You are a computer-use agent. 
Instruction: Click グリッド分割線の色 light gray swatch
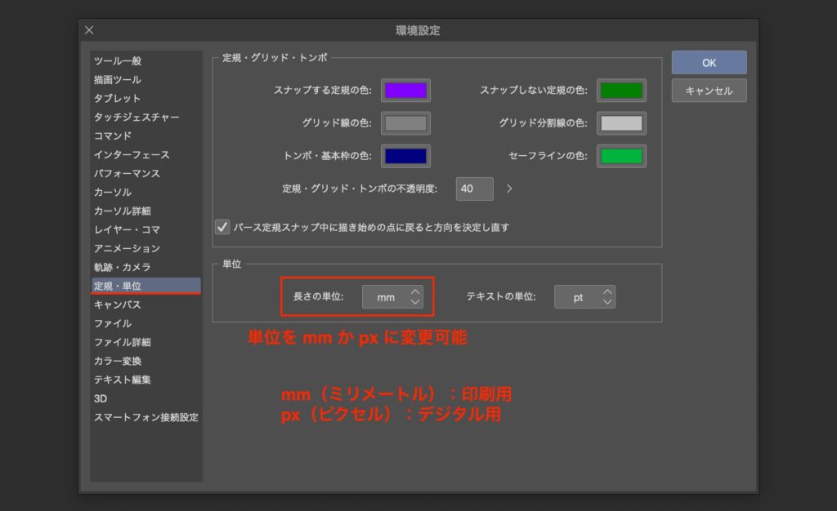tap(621, 123)
